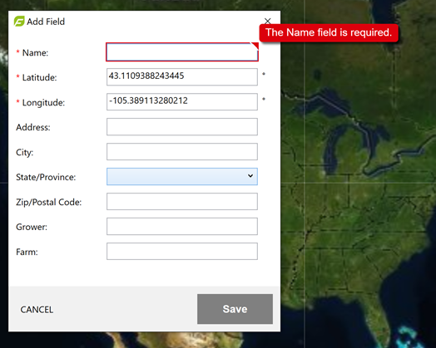The width and height of the screenshot is (436, 348).
Task: Click the asterisk beside Latitude field
Action: click(x=264, y=74)
